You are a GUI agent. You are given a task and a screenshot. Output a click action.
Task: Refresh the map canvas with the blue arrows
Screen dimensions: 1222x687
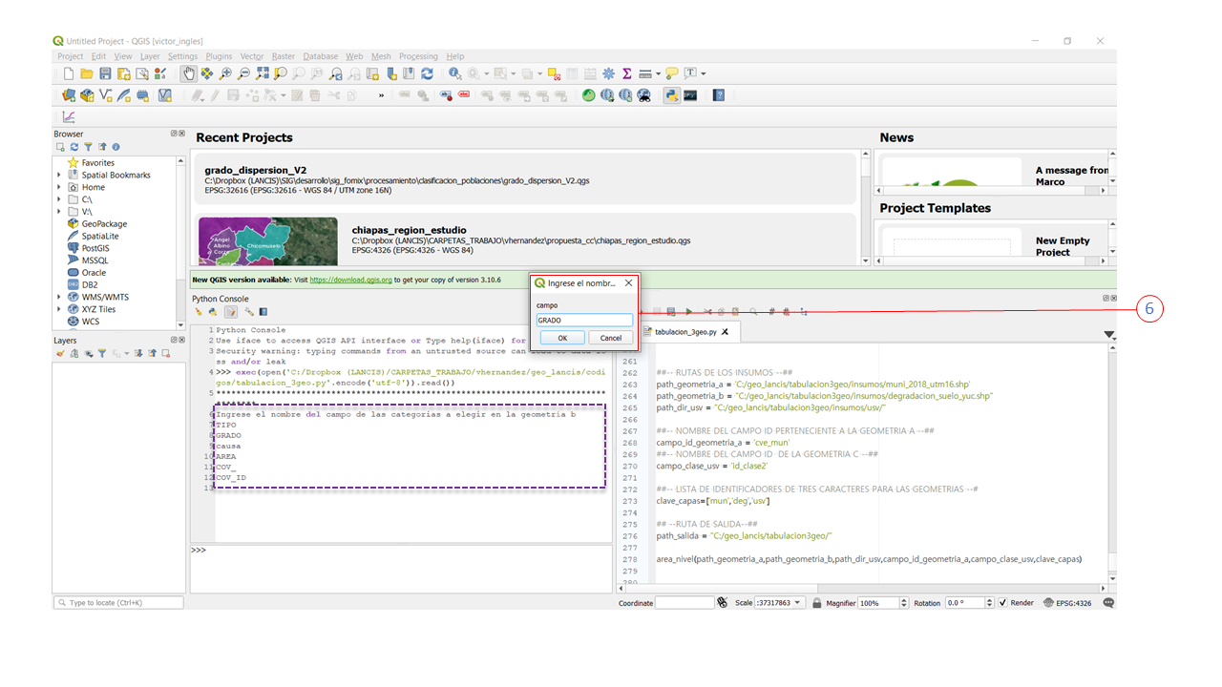(427, 73)
